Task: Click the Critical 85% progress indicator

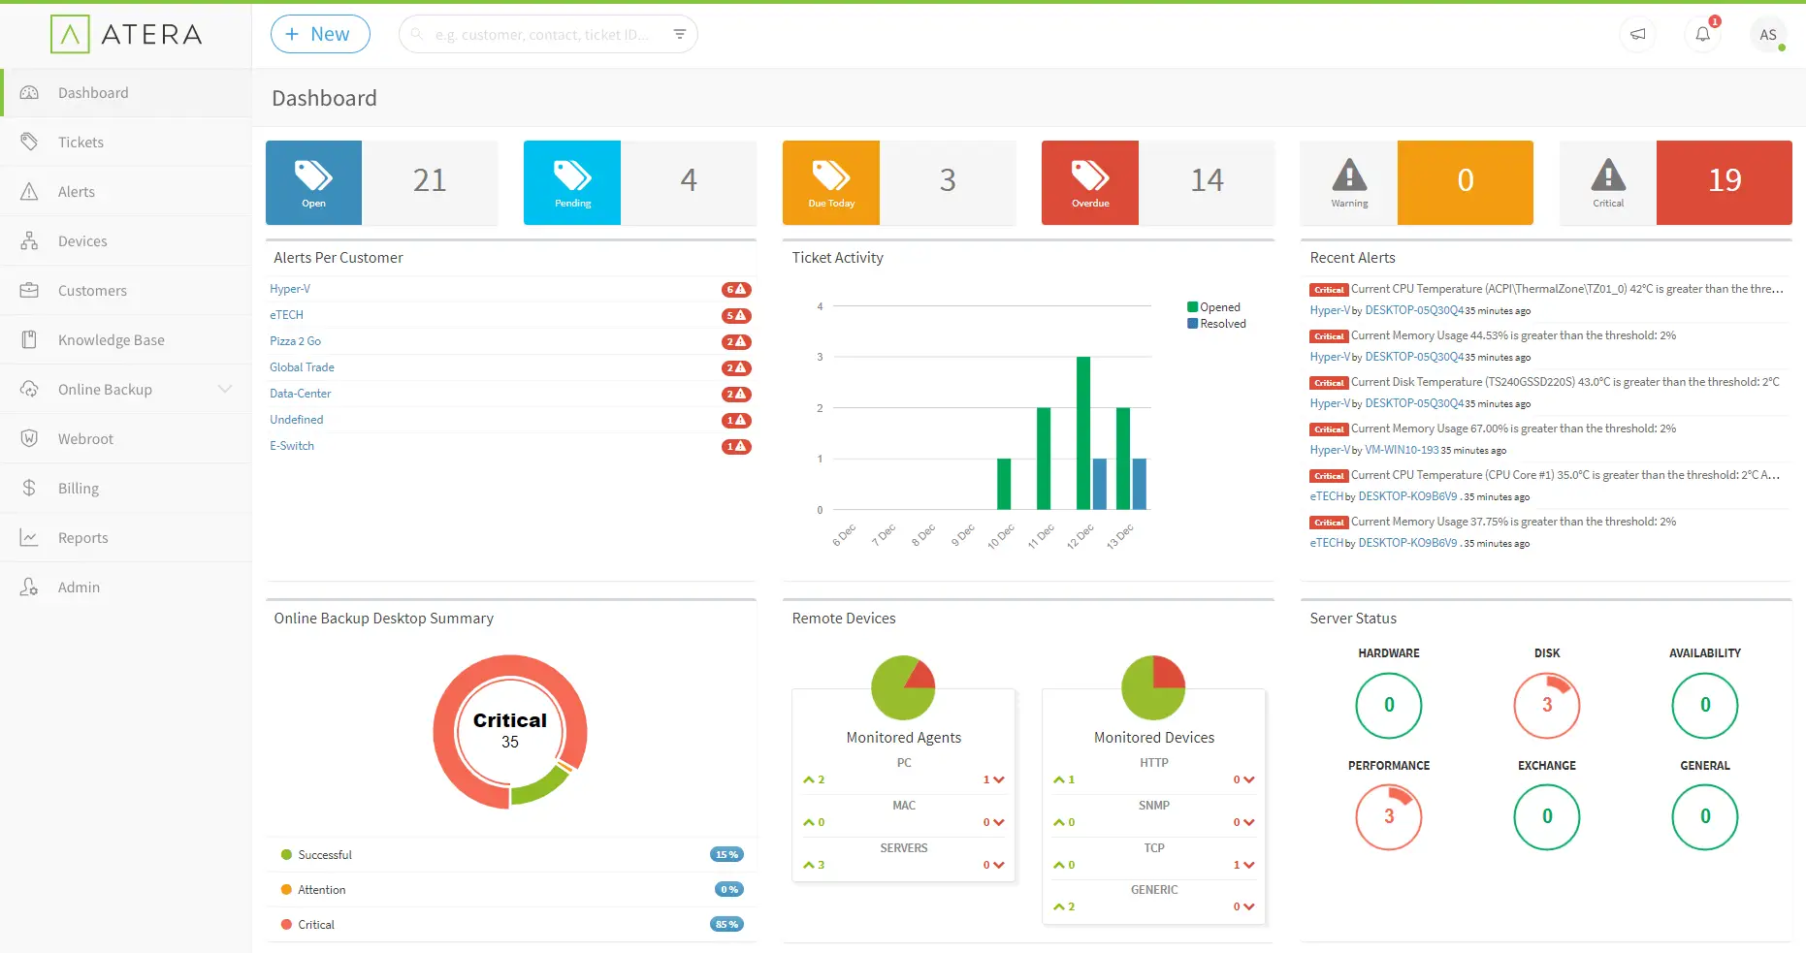Action: (x=726, y=924)
